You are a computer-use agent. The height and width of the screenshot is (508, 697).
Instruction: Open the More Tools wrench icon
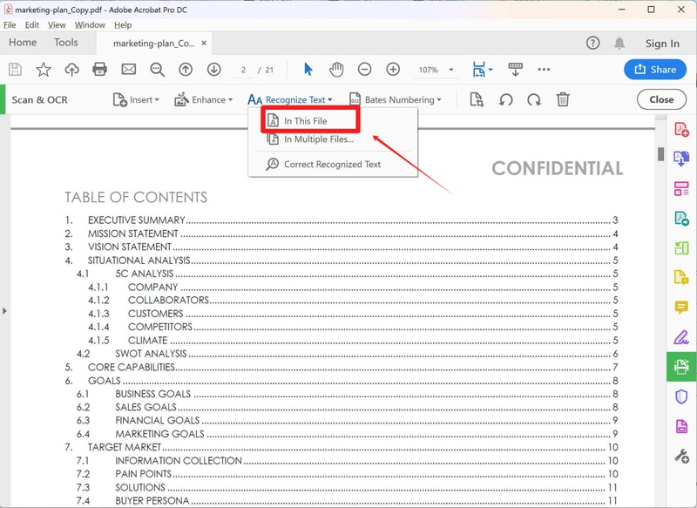[681, 456]
